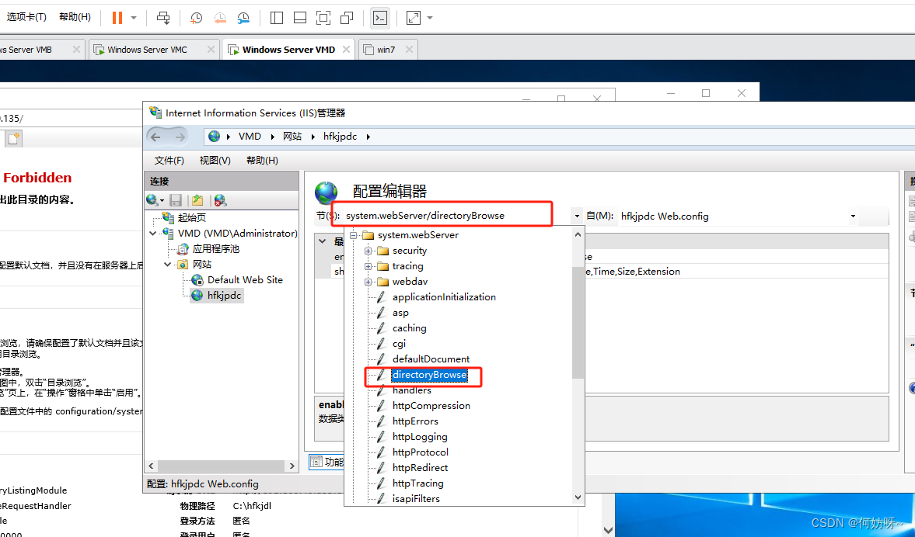Click the section list vertical scrollbar
Image resolution: width=915 pixels, height=537 pixels.
[x=578, y=326]
